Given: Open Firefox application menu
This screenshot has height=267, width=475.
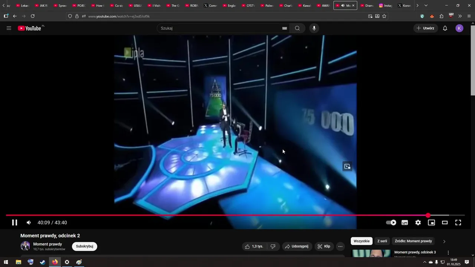Looking at the screenshot, I should 469,16.
